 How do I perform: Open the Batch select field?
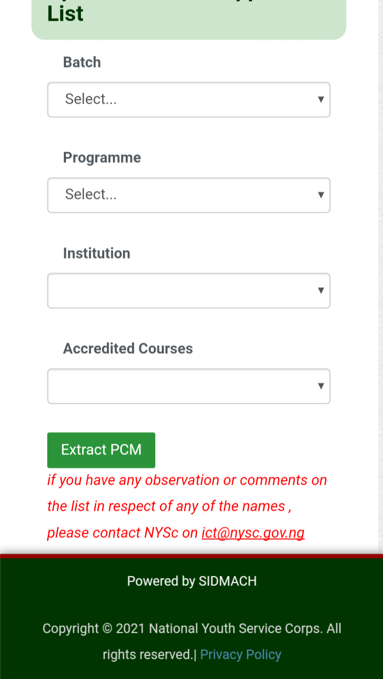pyautogui.click(x=181, y=100)
